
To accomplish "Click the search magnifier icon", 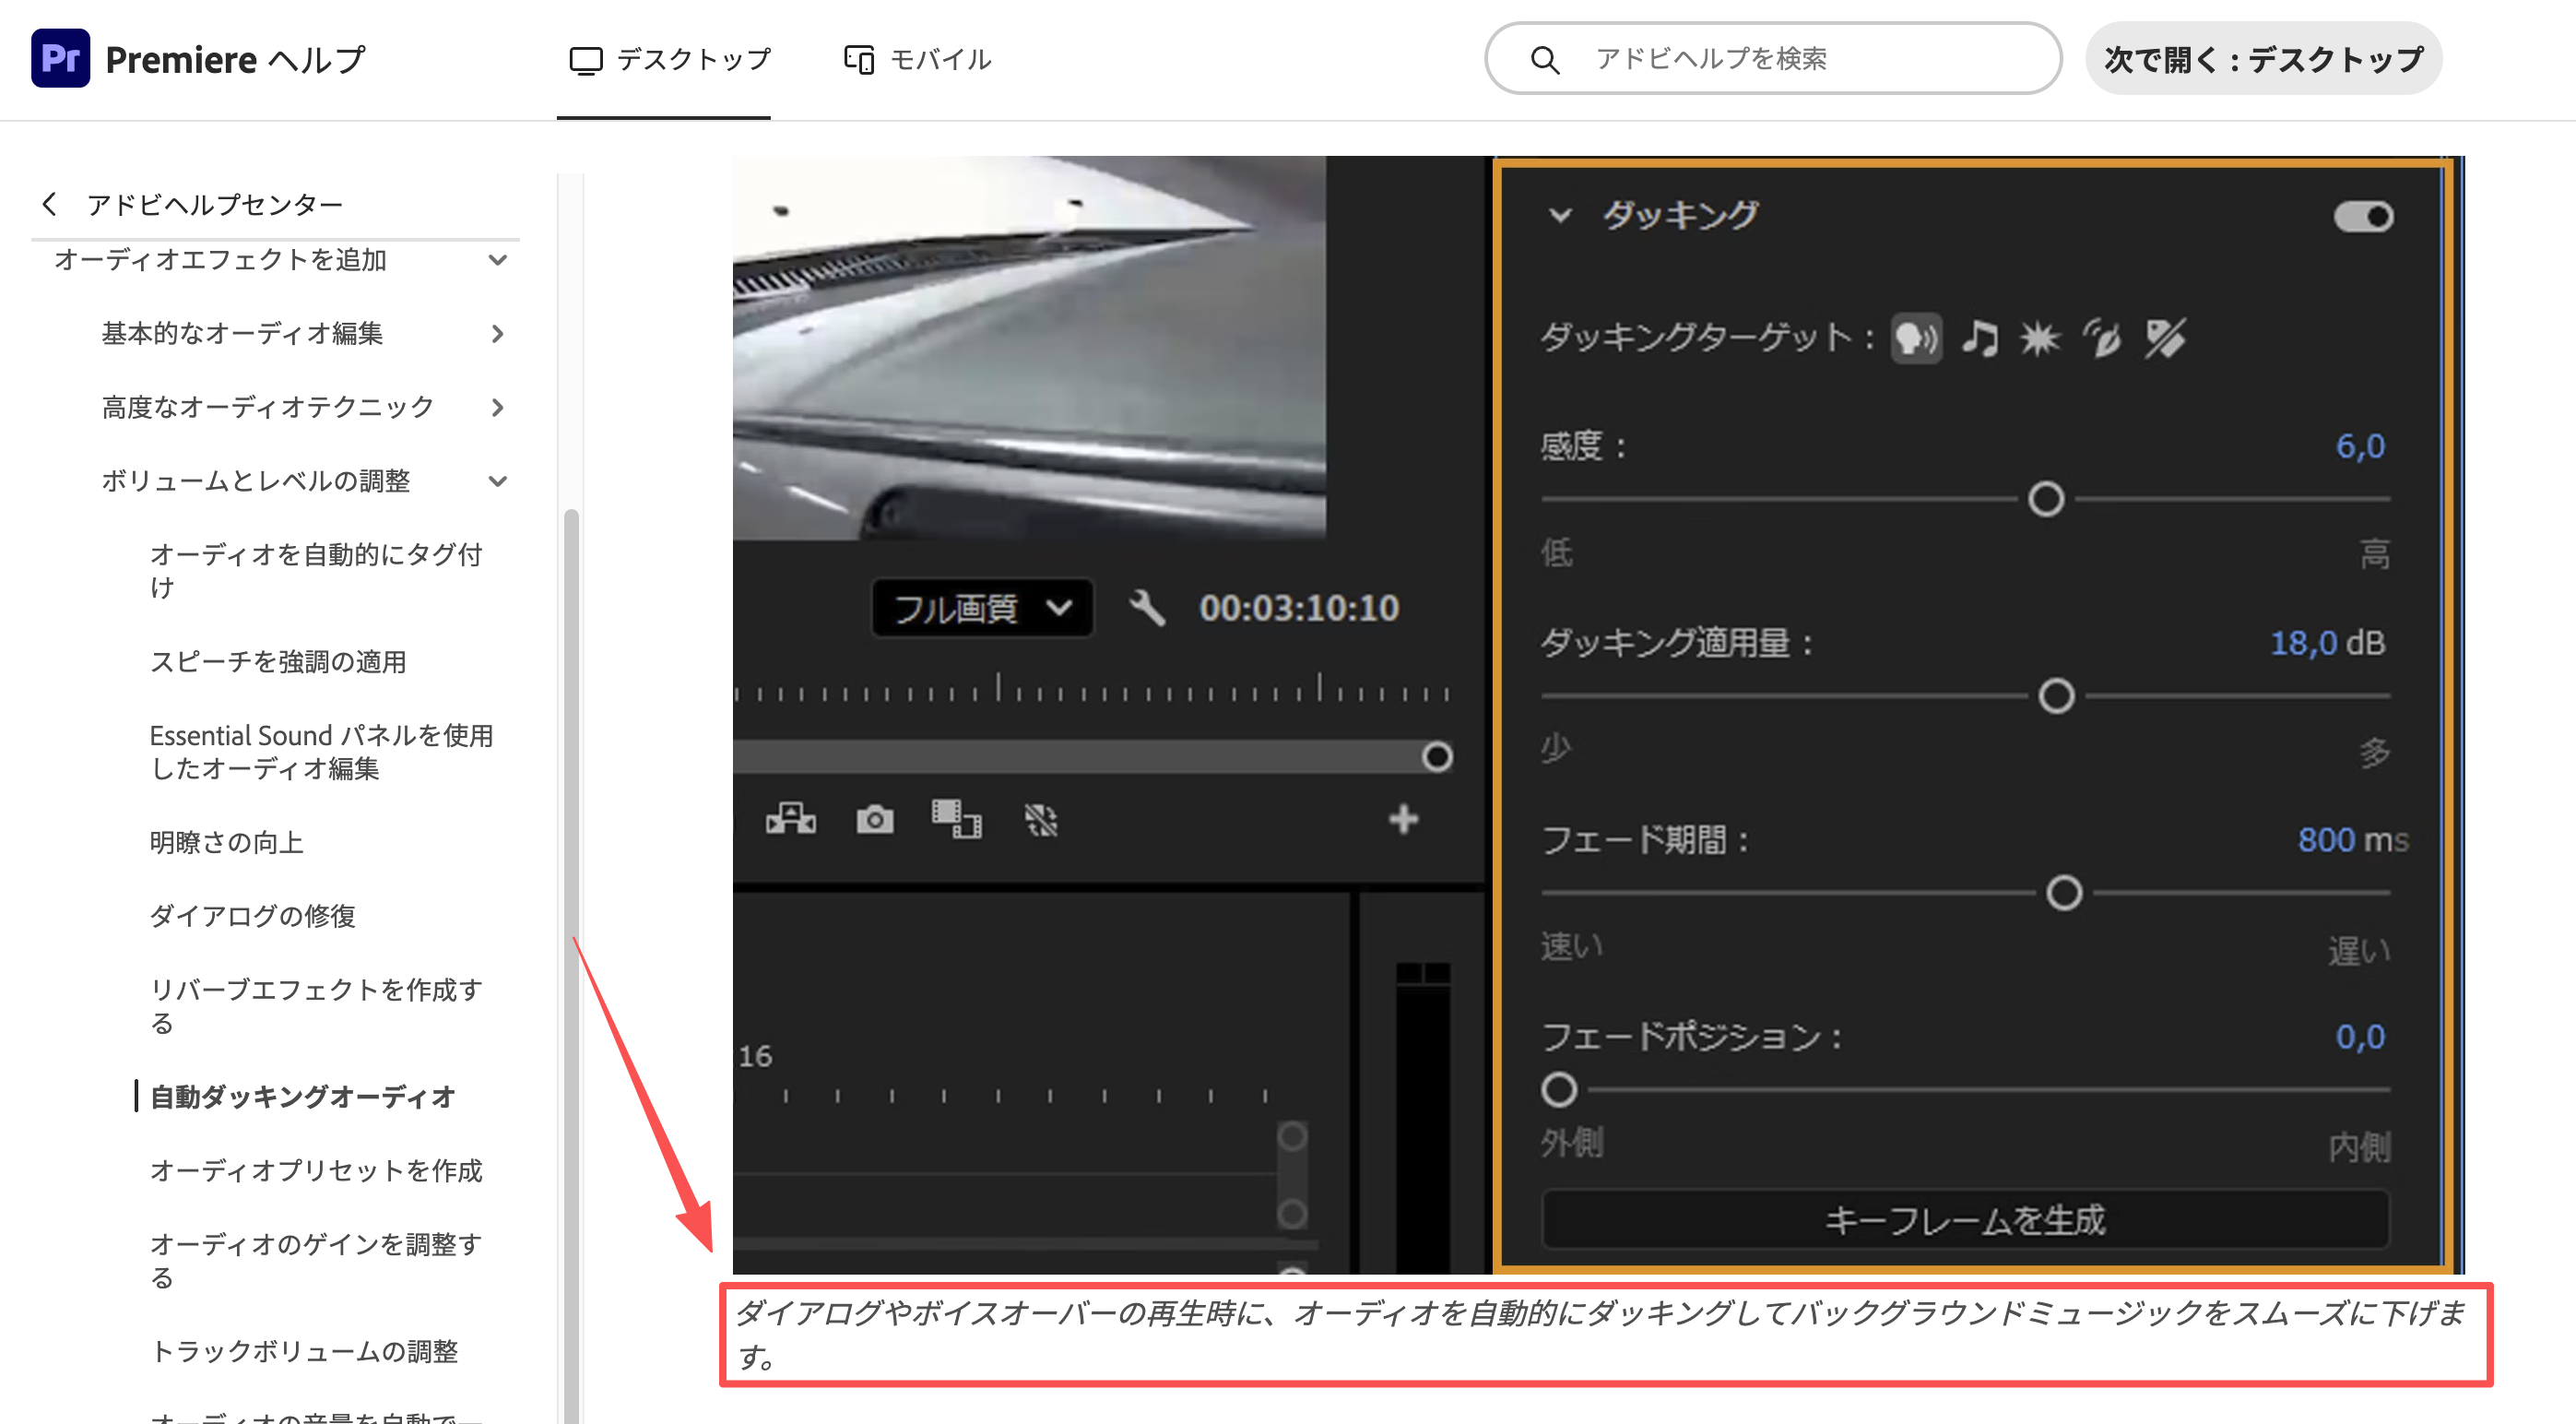I will point(1544,60).
